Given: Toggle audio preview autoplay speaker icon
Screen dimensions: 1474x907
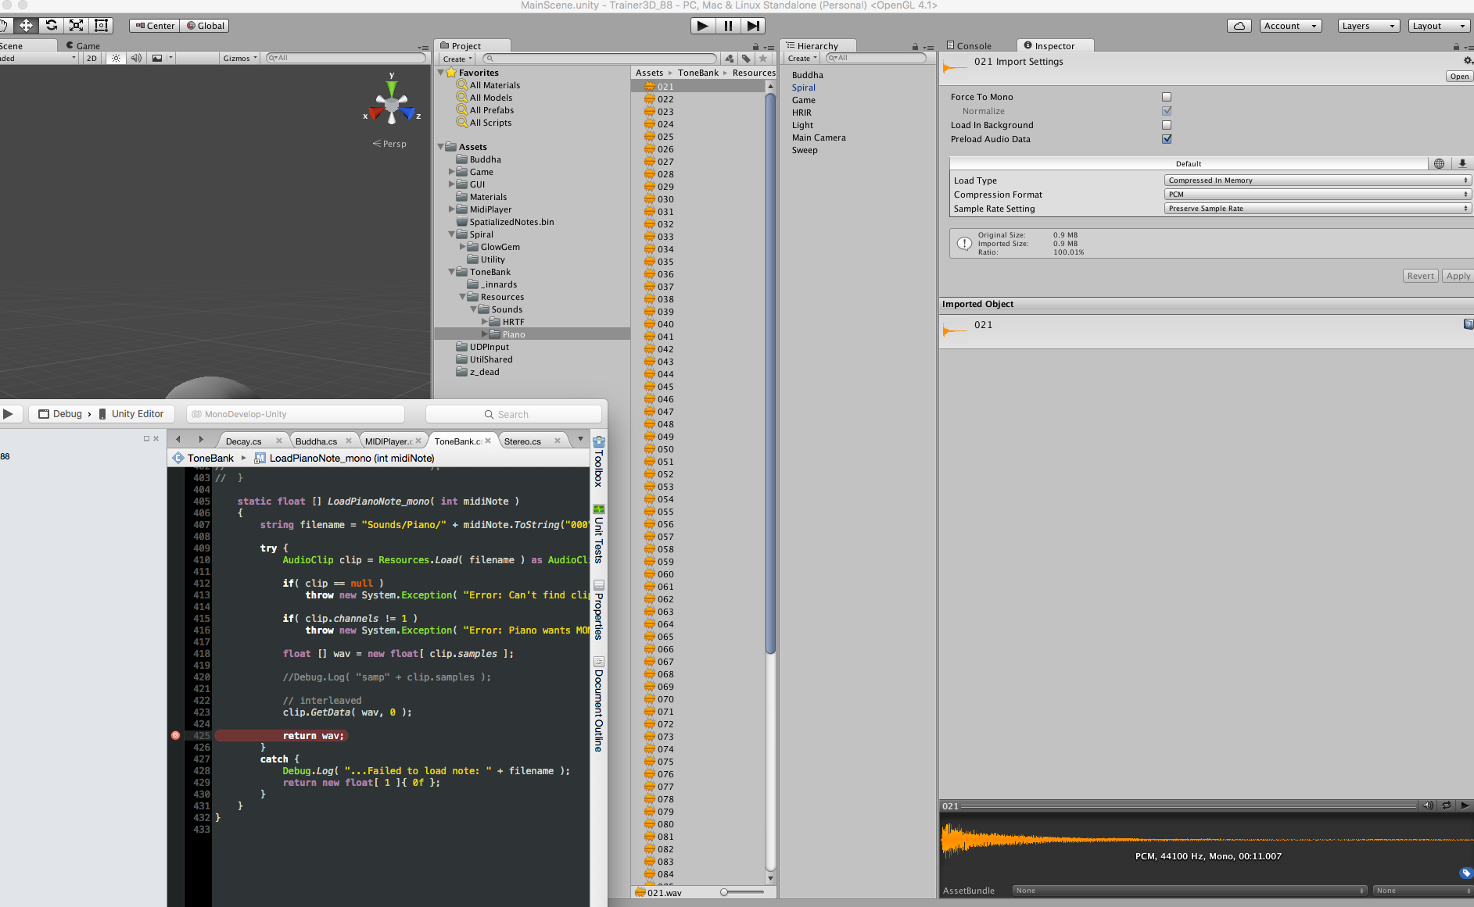Looking at the screenshot, I should [x=1428, y=805].
